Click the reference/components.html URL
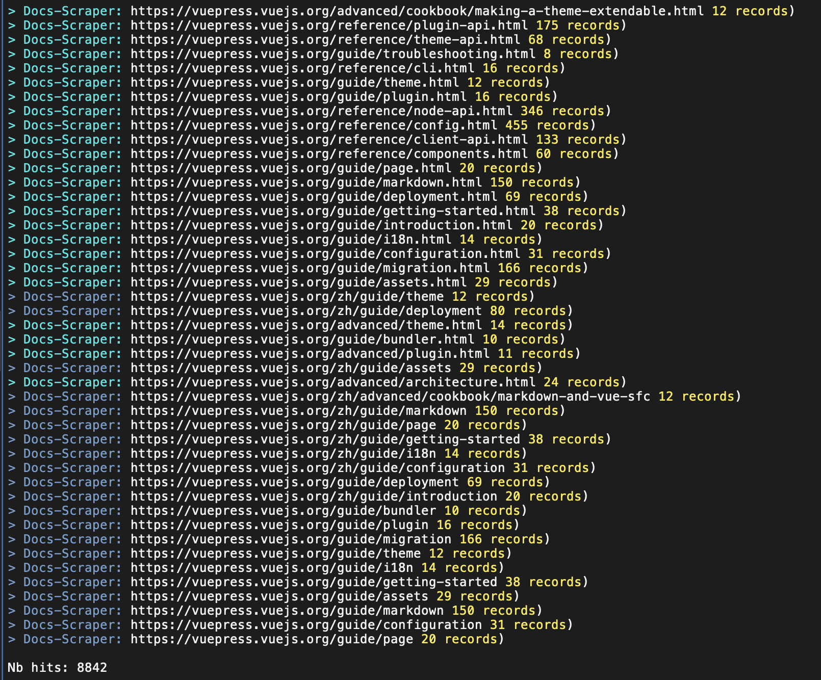Viewport: 821px width, 680px height. click(329, 154)
